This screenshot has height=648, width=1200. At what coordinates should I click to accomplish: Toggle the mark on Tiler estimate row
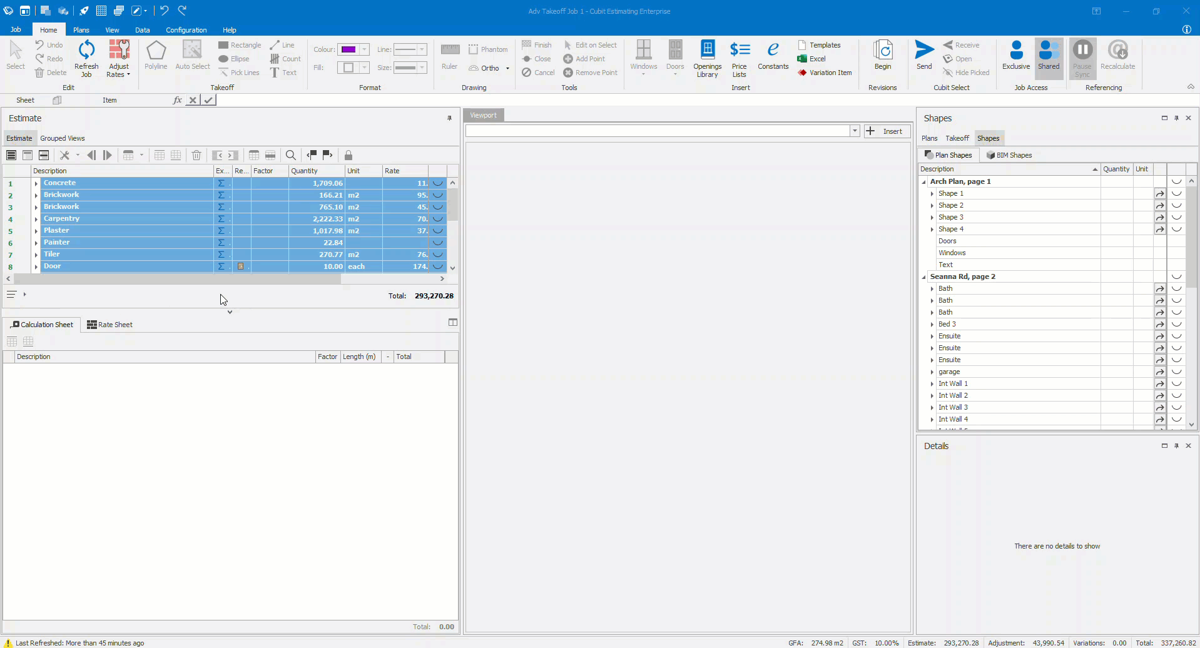(x=438, y=255)
